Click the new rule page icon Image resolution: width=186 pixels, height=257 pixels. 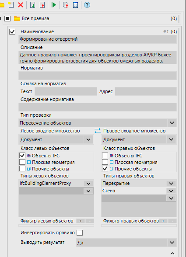pyautogui.click(x=11, y=5)
